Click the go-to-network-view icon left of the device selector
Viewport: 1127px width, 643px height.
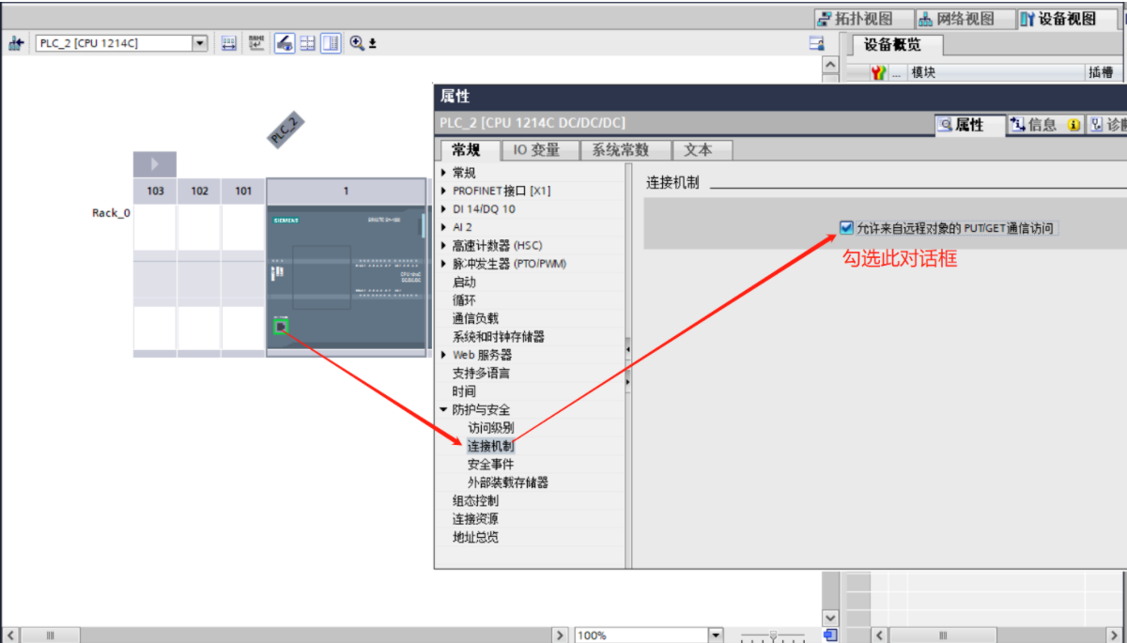pyautogui.click(x=16, y=43)
